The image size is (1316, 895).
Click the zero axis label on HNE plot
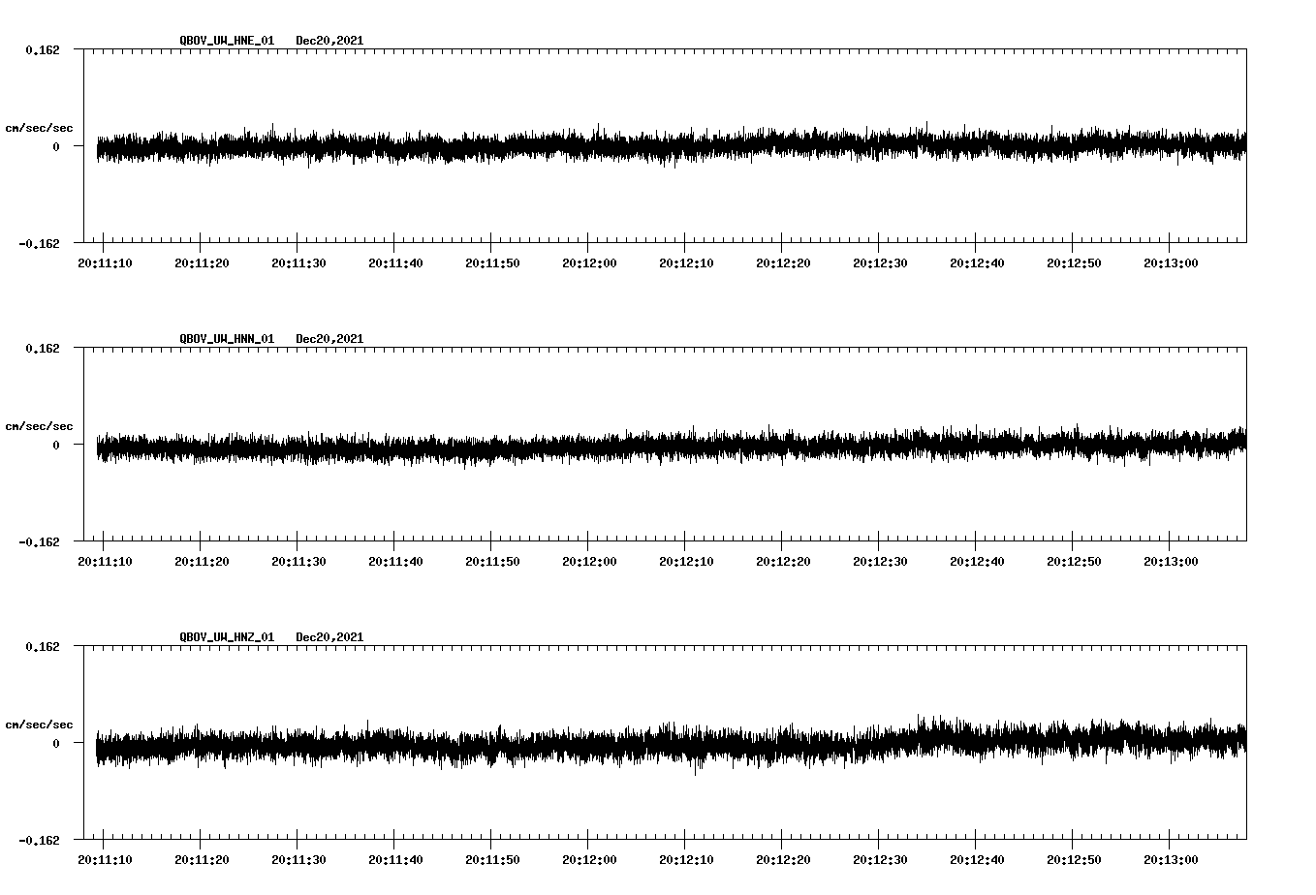pyautogui.click(x=56, y=147)
